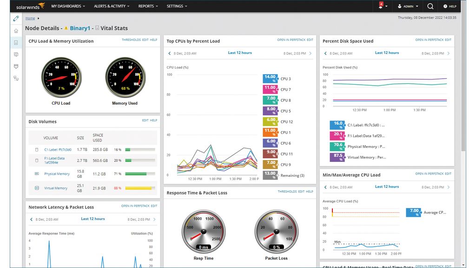
Task: Click the warning icon next to Binary1
Action: pyautogui.click(x=65, y=28)
